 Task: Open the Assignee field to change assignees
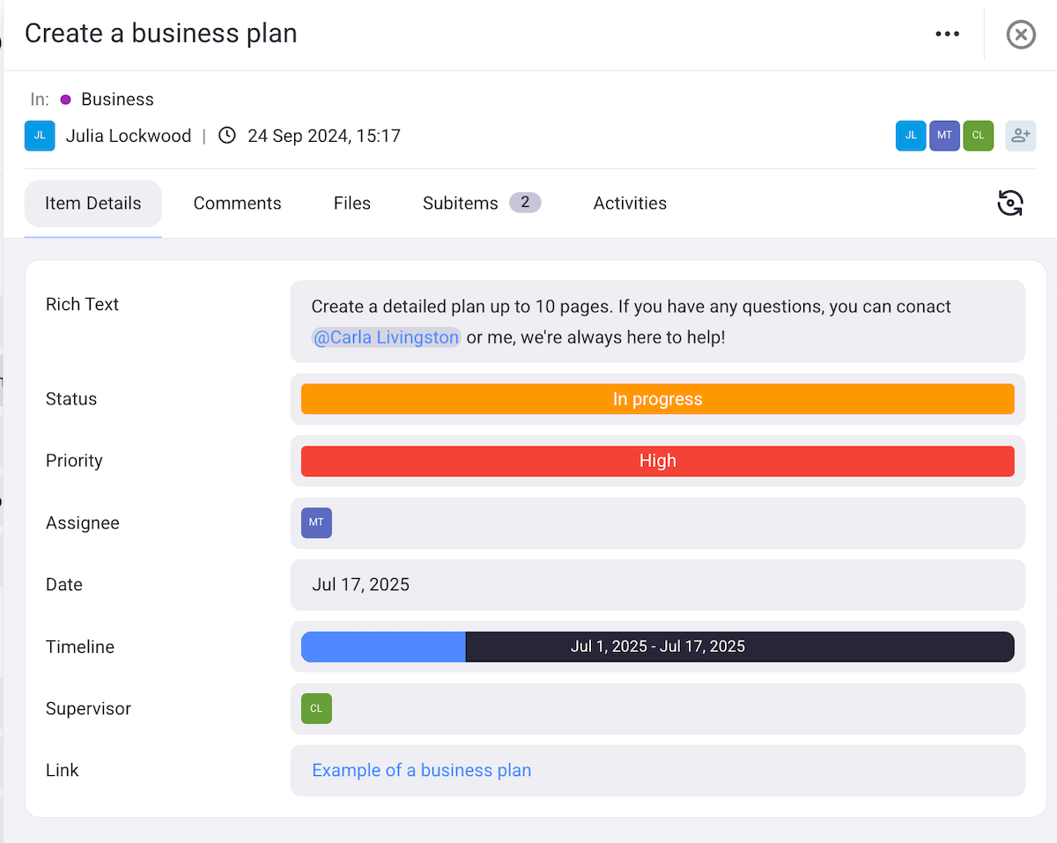[x=658, y=522]
